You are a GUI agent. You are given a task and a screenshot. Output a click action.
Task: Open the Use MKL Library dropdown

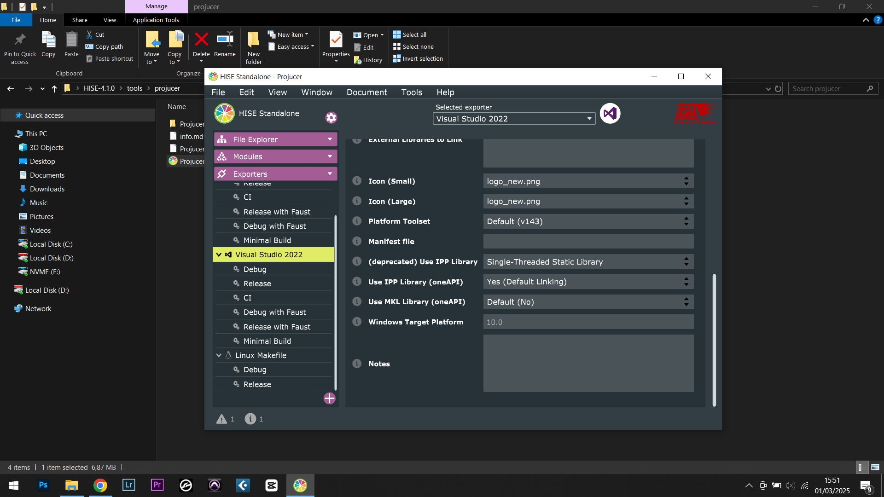point(588,302)
